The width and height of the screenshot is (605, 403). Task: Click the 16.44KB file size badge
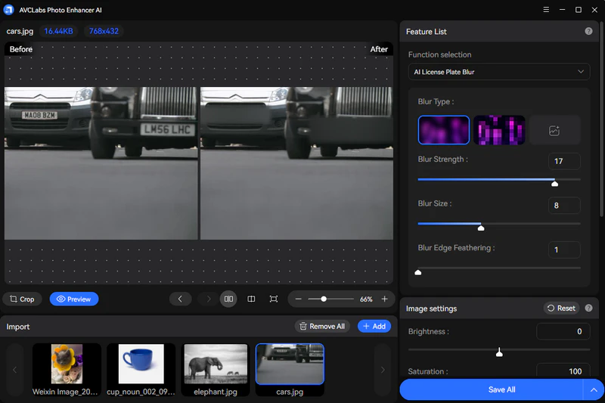tap(59, 31)
